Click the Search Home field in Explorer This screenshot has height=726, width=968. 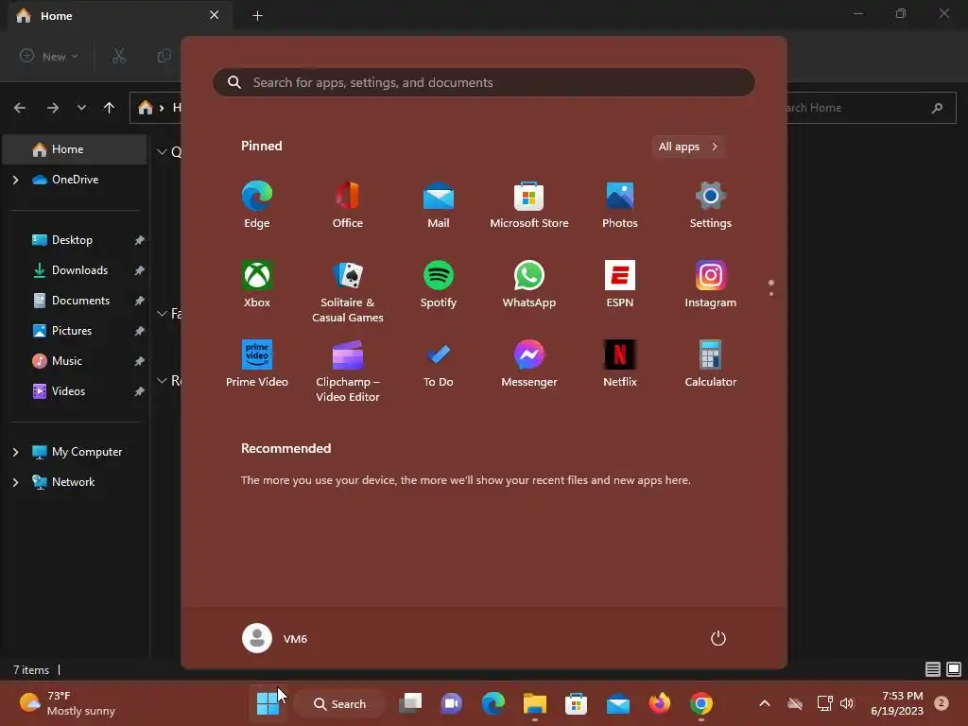[x=871, y=108]
